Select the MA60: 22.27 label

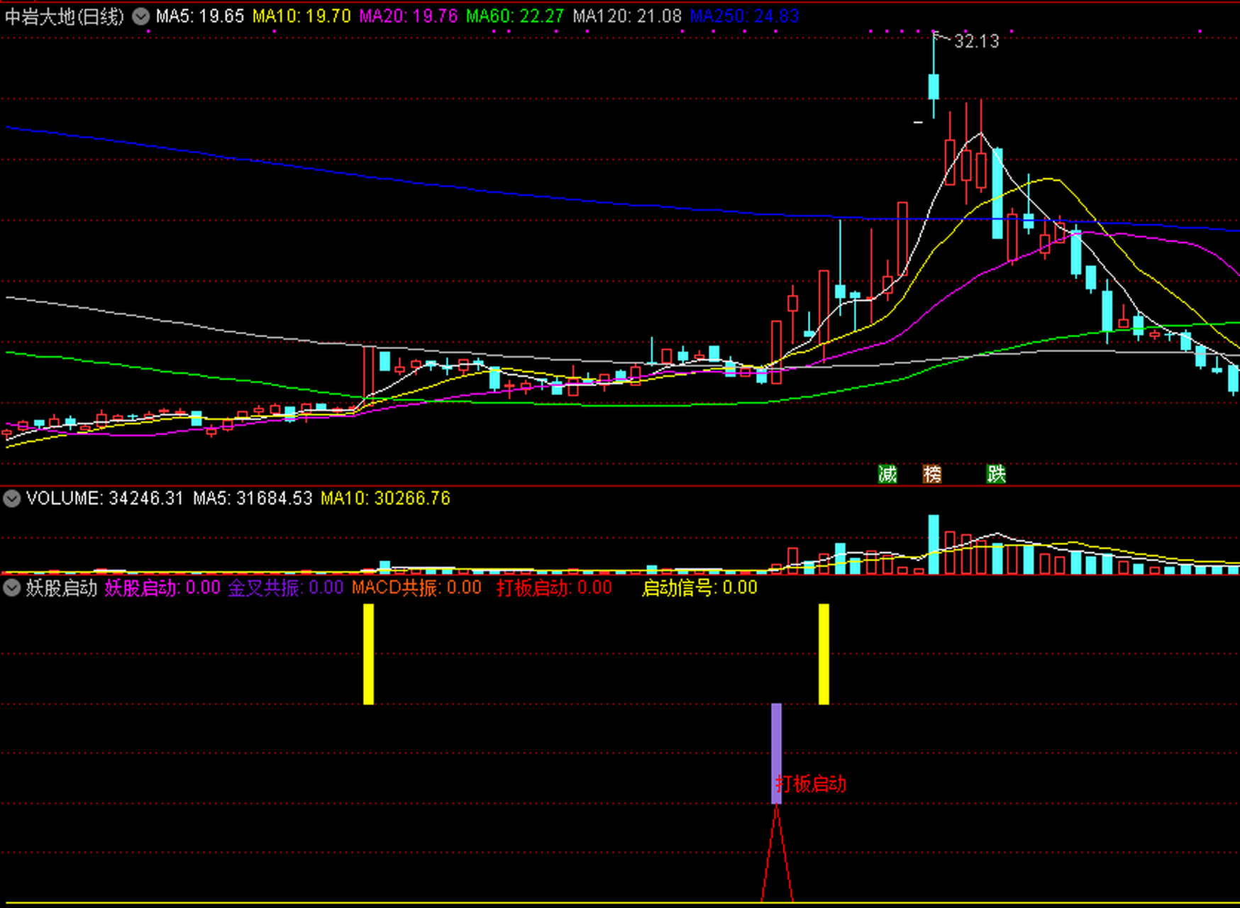pos(515,16)
